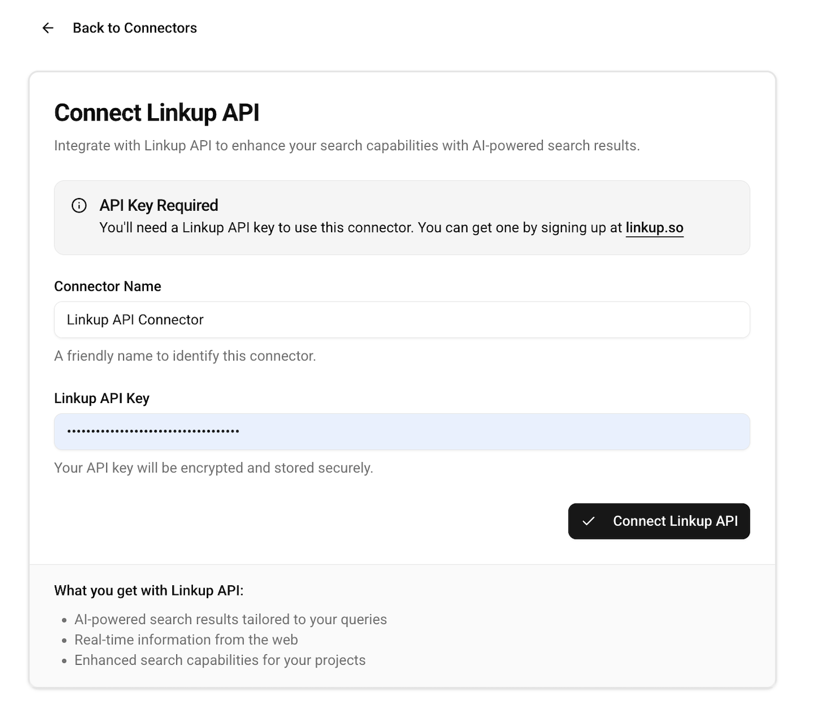
Task: Click the What you get with Linkup API section
Action: coord(148,590)
